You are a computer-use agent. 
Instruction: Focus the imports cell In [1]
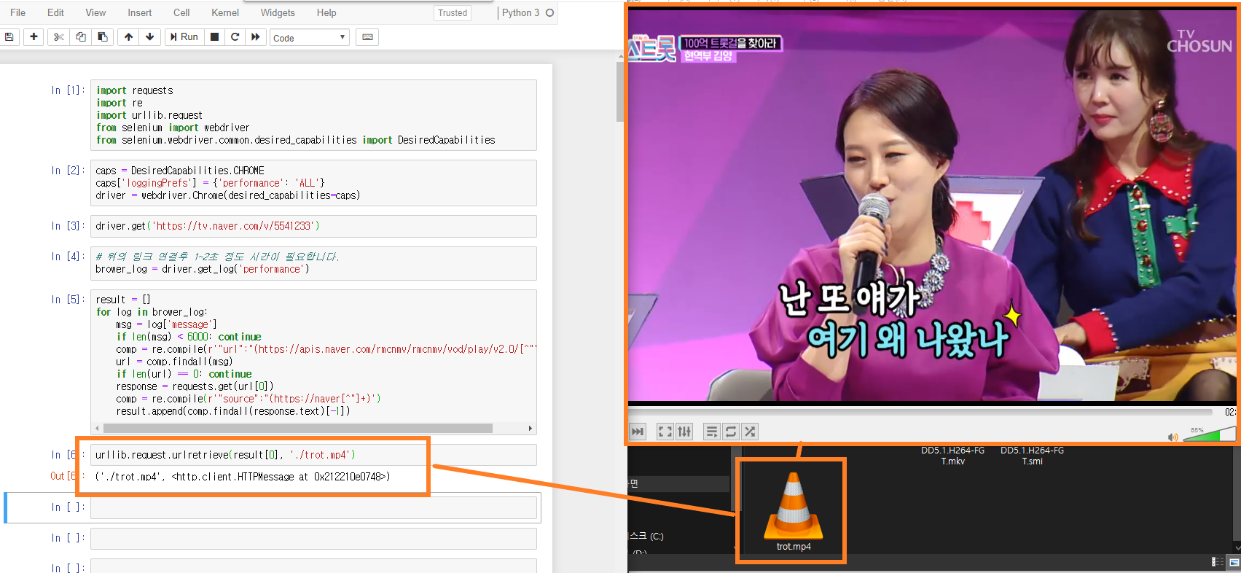[x=313, y=115]
